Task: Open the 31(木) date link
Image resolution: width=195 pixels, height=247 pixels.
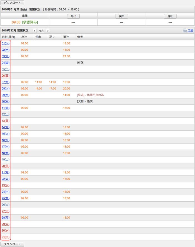Action: click(6, 237)
